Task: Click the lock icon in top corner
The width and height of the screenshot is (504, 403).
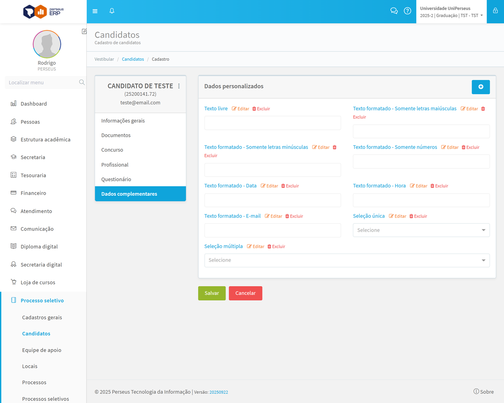Action: point(495,11)
